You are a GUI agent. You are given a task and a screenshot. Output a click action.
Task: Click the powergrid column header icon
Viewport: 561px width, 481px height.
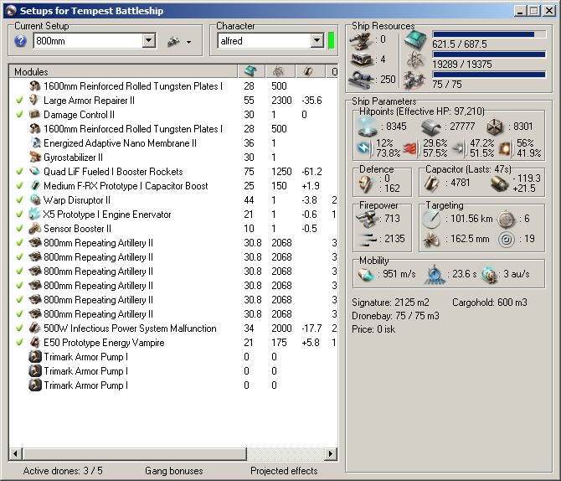click(278, 71)
